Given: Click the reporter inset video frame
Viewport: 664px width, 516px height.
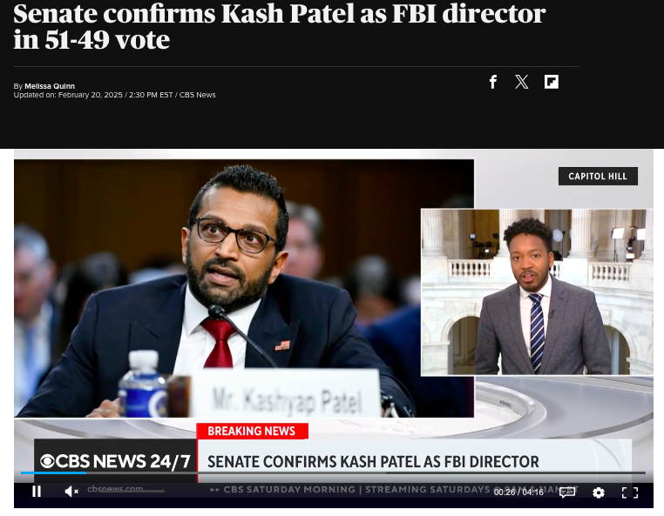Looking at the screenshot, I should 537,292.
